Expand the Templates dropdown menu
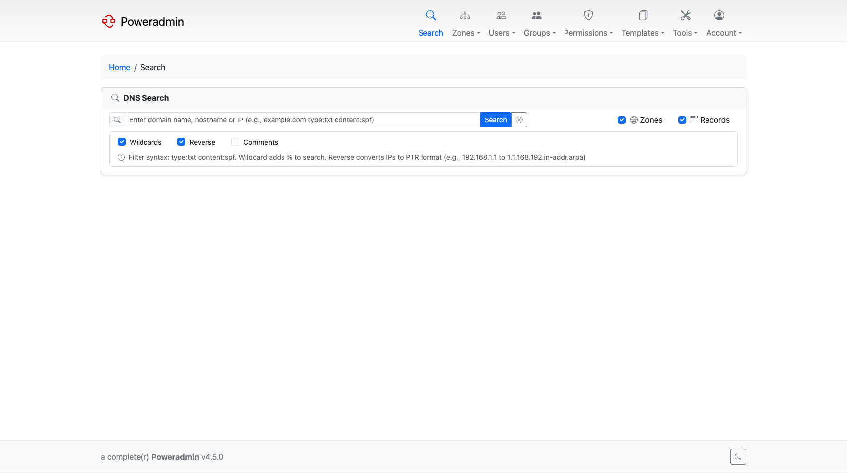 pyautogui.click(x=643, y=33)
